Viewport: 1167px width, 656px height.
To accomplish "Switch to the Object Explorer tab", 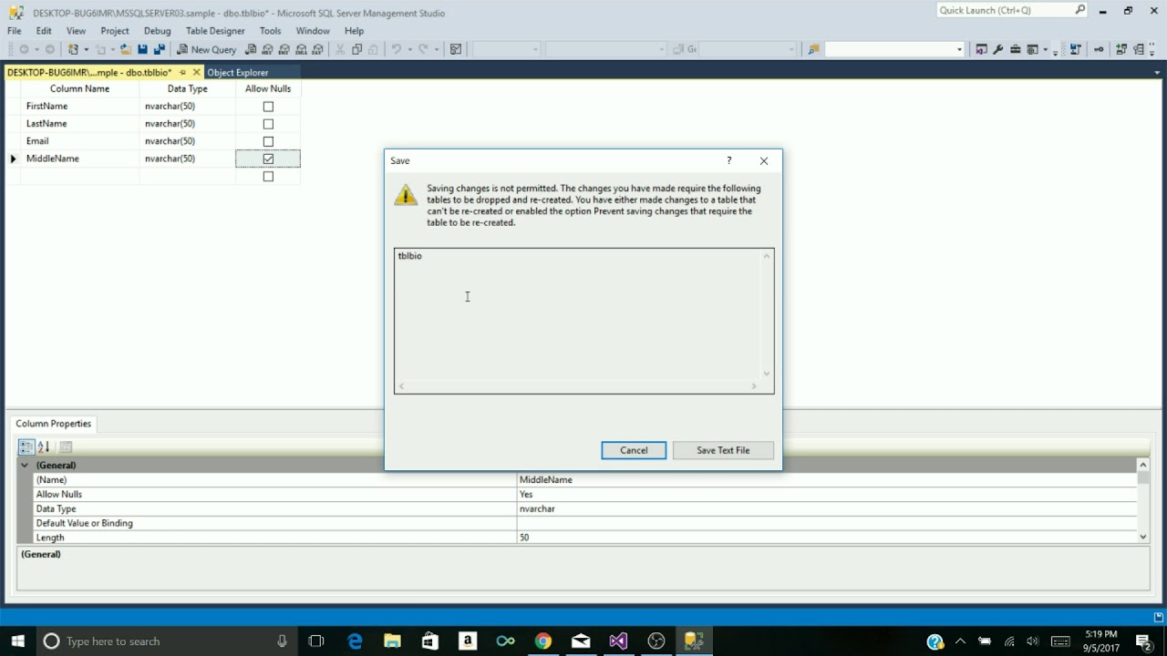I will point(238,72).
